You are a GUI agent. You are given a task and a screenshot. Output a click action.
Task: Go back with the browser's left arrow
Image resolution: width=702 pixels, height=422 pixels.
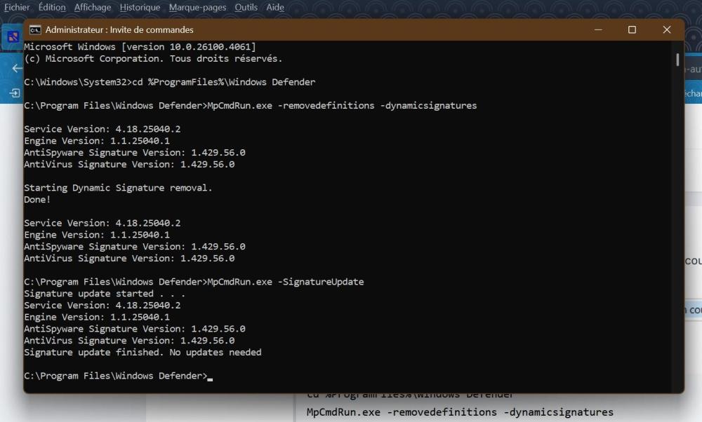pyautogui.click(x=16, y=69)
